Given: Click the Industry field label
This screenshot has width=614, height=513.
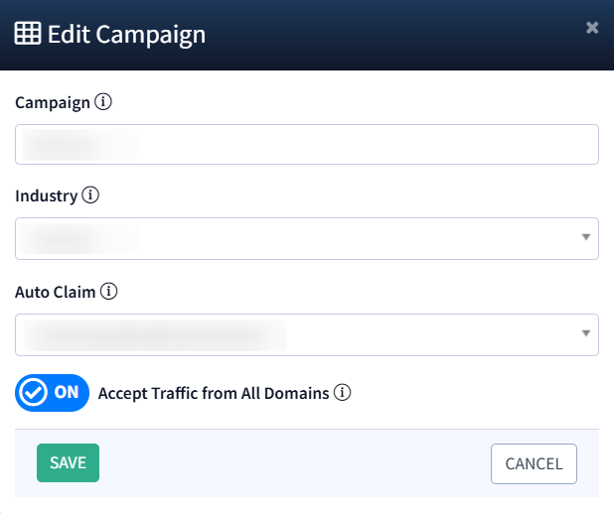Looking at the screenshot, I should point(46,195).
